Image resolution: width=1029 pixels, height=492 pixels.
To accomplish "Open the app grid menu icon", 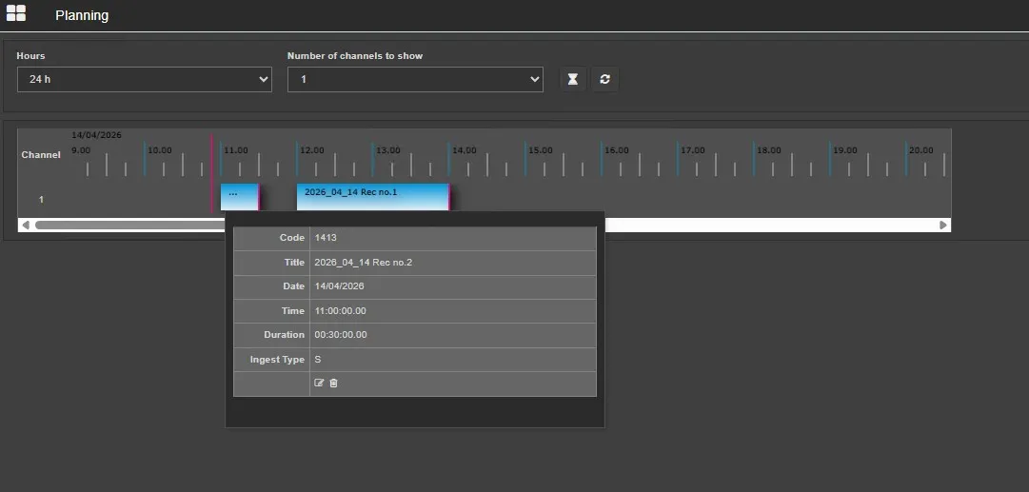I will click(16, 13).
